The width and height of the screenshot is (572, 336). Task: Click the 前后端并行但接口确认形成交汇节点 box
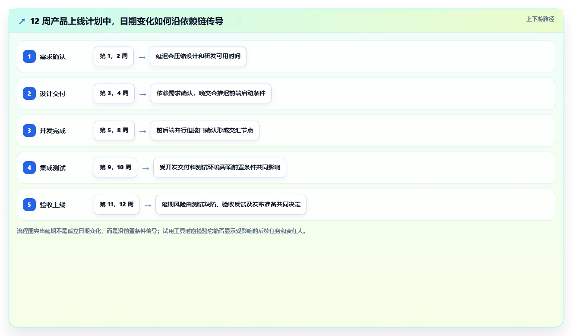(x=205, y=131)
